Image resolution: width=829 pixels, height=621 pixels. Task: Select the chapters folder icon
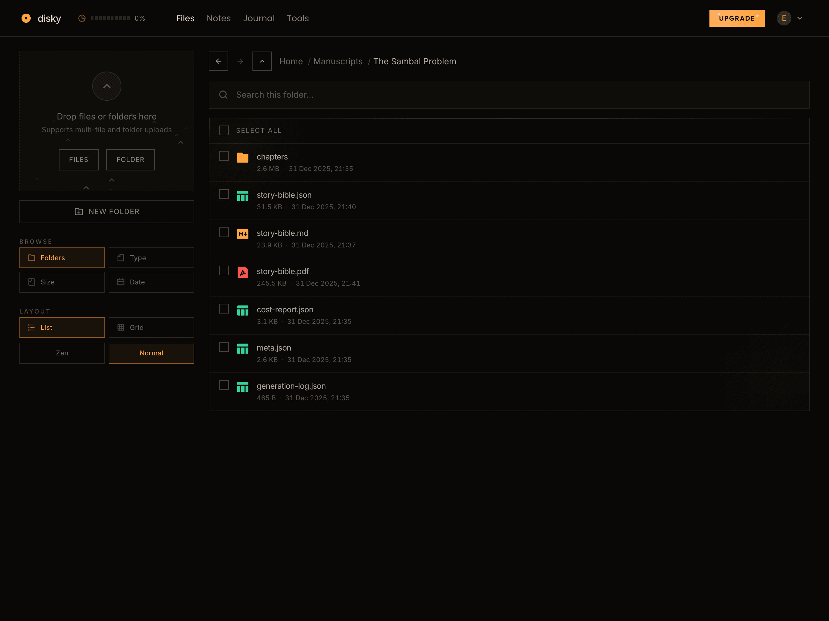242,158
